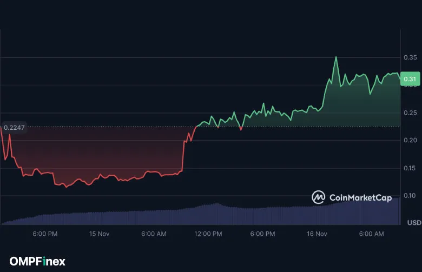Click the 6:00 PM label before 15 Nov
The height and width of the screenshot is (272, 422).
45,234
